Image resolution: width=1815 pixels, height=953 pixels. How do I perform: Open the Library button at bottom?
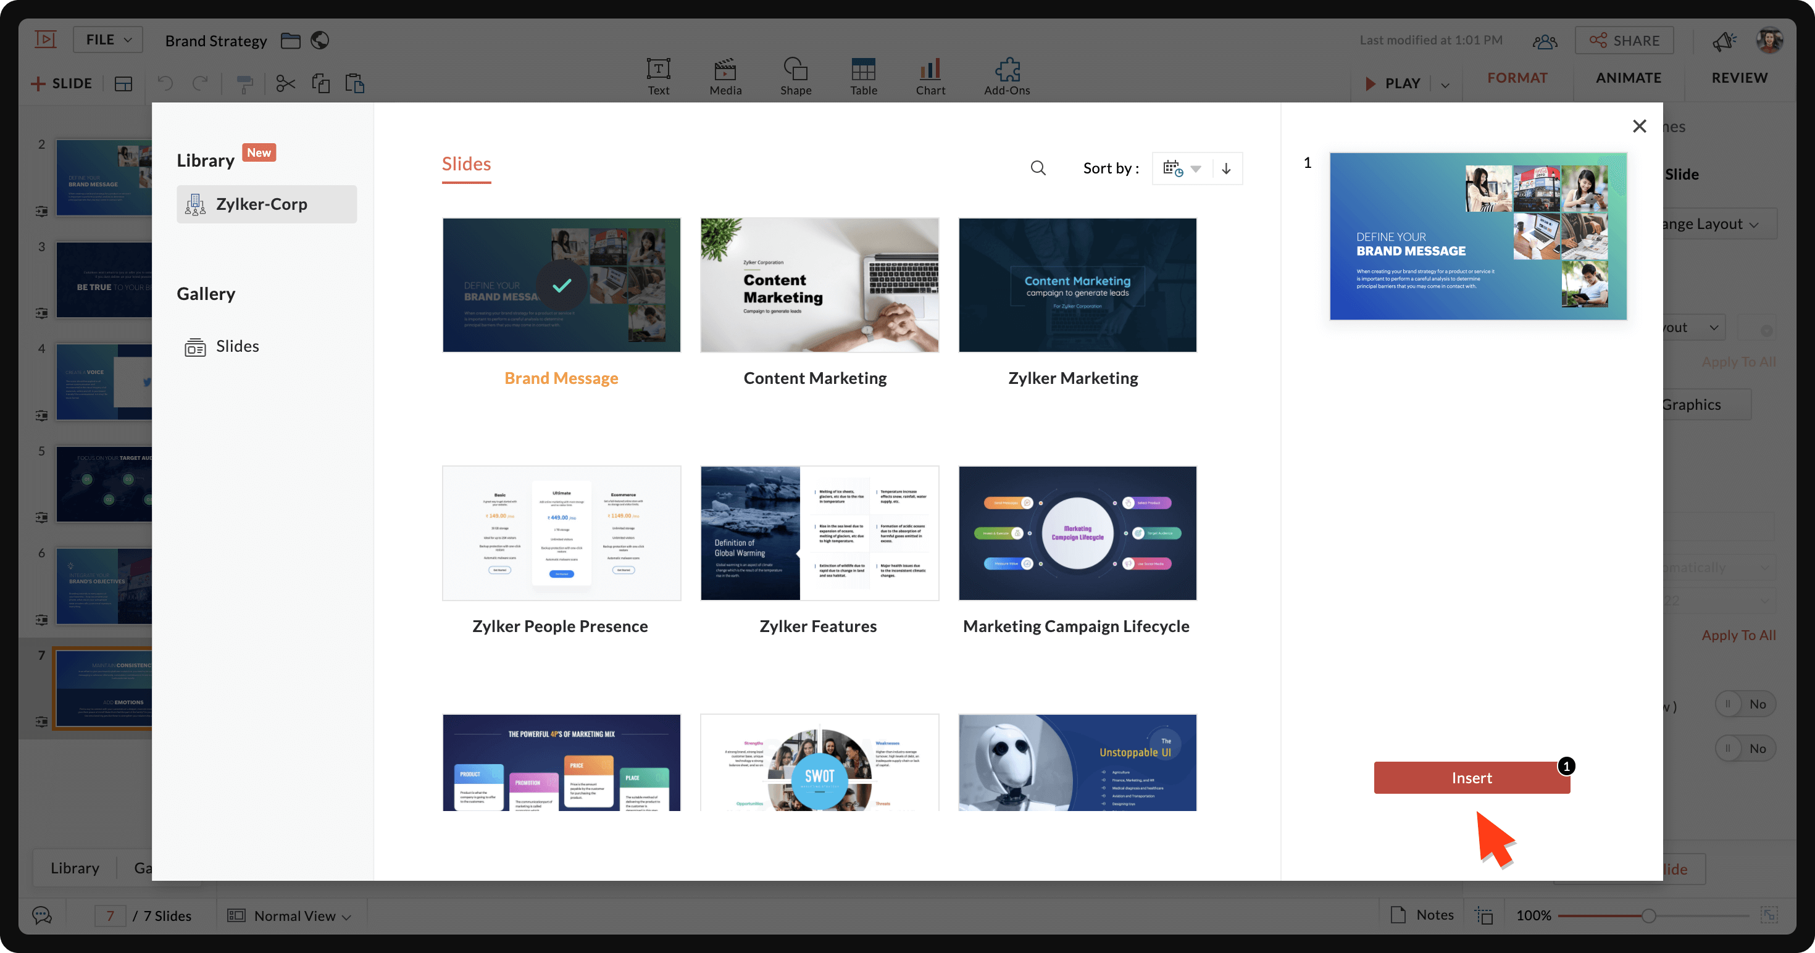point(75,868)
